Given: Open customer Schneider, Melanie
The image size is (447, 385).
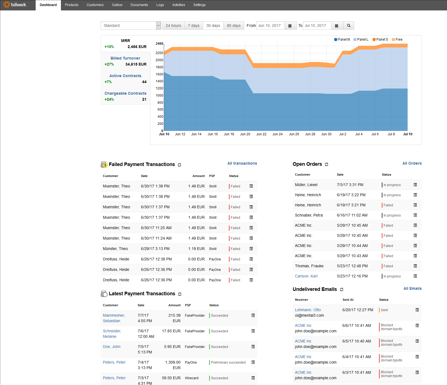Looking at the screenshot, I should pyautogui.click(x=112, y=334).
